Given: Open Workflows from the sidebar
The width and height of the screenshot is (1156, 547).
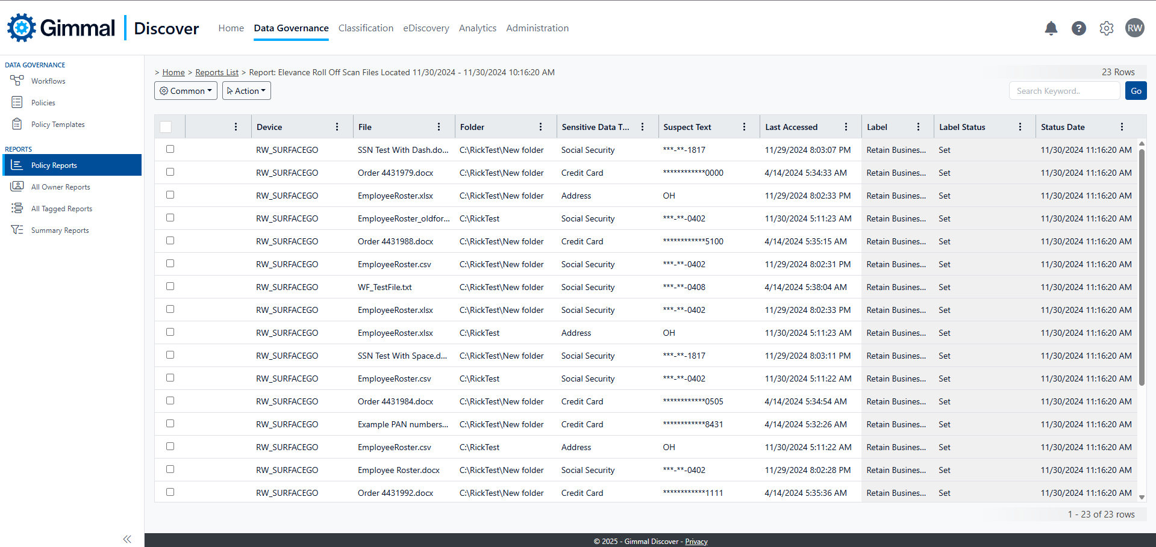Looking at the screenshot, I should (48, 81).
